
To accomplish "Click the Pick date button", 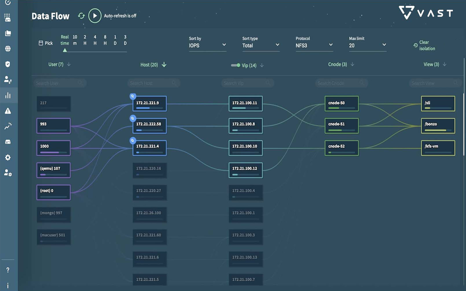I will coord(46,43).
